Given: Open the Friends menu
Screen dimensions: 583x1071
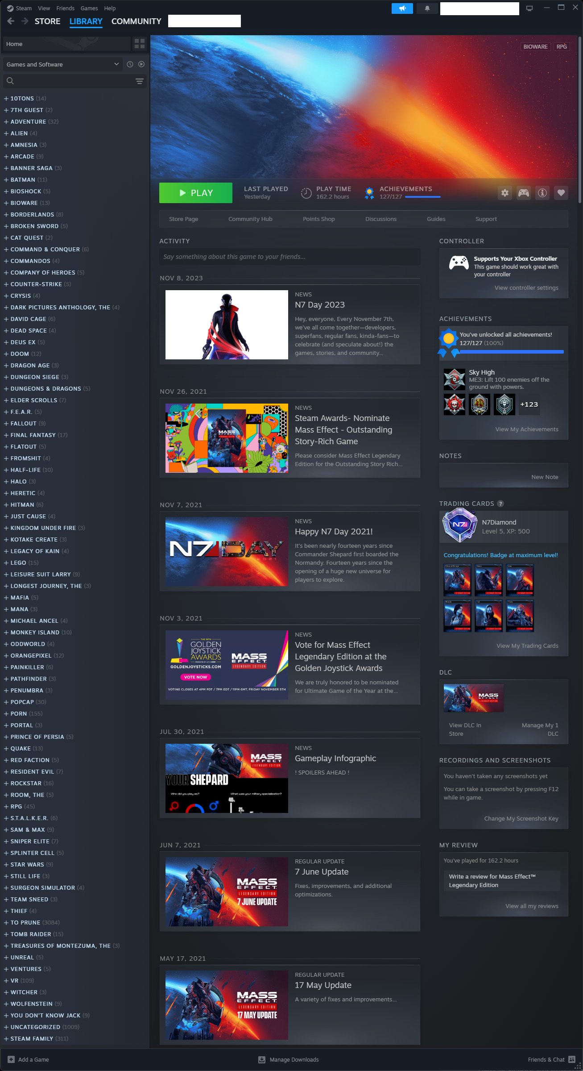Looking at the screenshot, I should tap(65, 8).
